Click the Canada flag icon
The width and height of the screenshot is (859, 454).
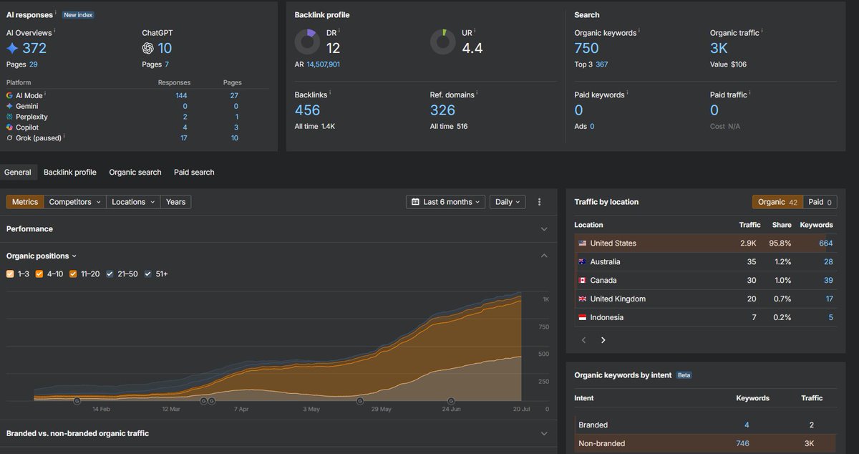[583, 281]
